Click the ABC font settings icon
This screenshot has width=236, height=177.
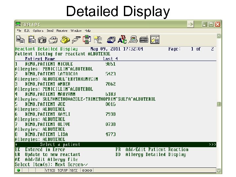[x=122, y=40]
